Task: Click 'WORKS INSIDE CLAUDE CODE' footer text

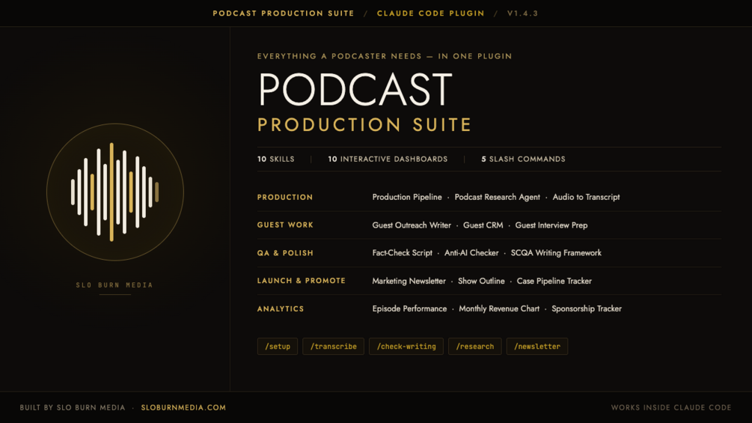Action: pyautogui.click(x=671, y=408)
